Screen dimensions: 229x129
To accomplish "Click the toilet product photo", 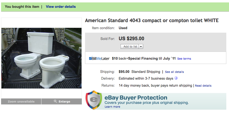I will 41,58.
